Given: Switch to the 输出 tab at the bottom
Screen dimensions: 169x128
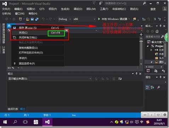Looking at the screenshot, I should click(23, 109).
